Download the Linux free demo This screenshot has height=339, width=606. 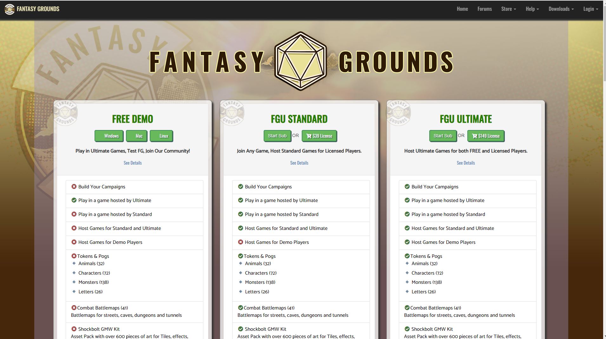[x=161, y=136]
